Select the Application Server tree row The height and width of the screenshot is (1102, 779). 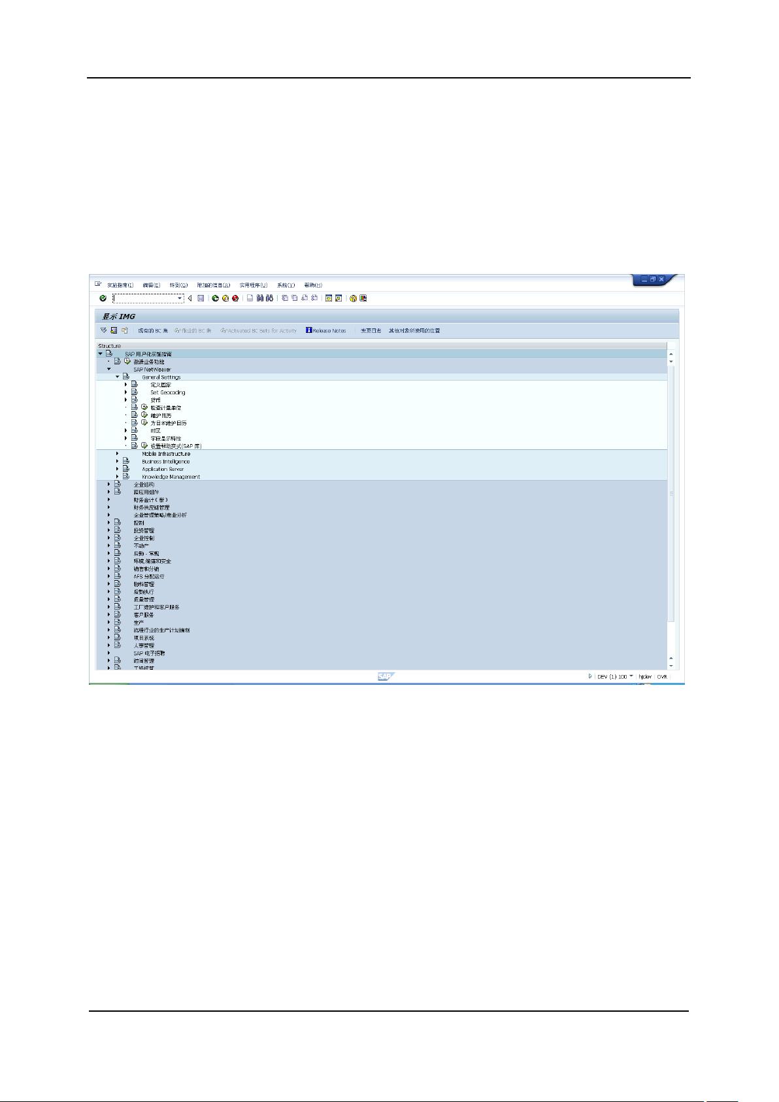click(382, 469)
